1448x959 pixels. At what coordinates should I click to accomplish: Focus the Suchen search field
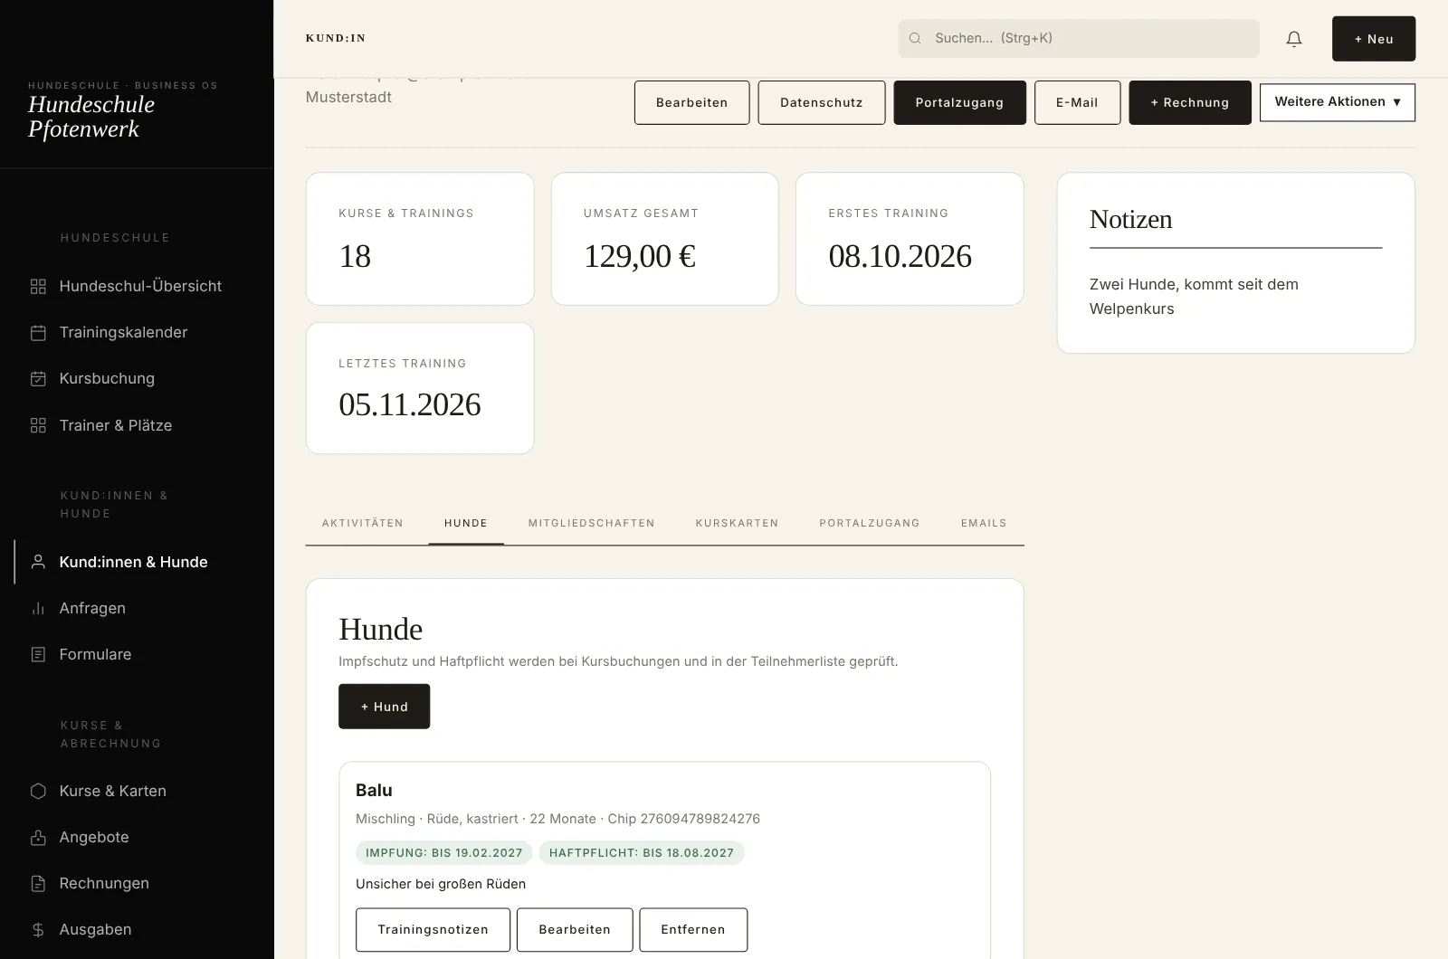coord(1079,38)
